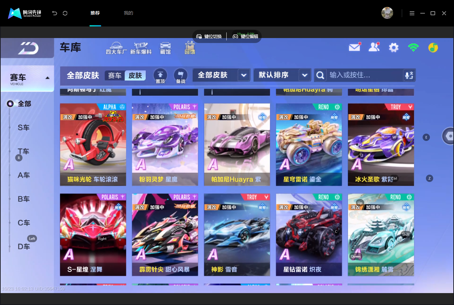Click the back arrow in the title bar

(x=55, y=13)
